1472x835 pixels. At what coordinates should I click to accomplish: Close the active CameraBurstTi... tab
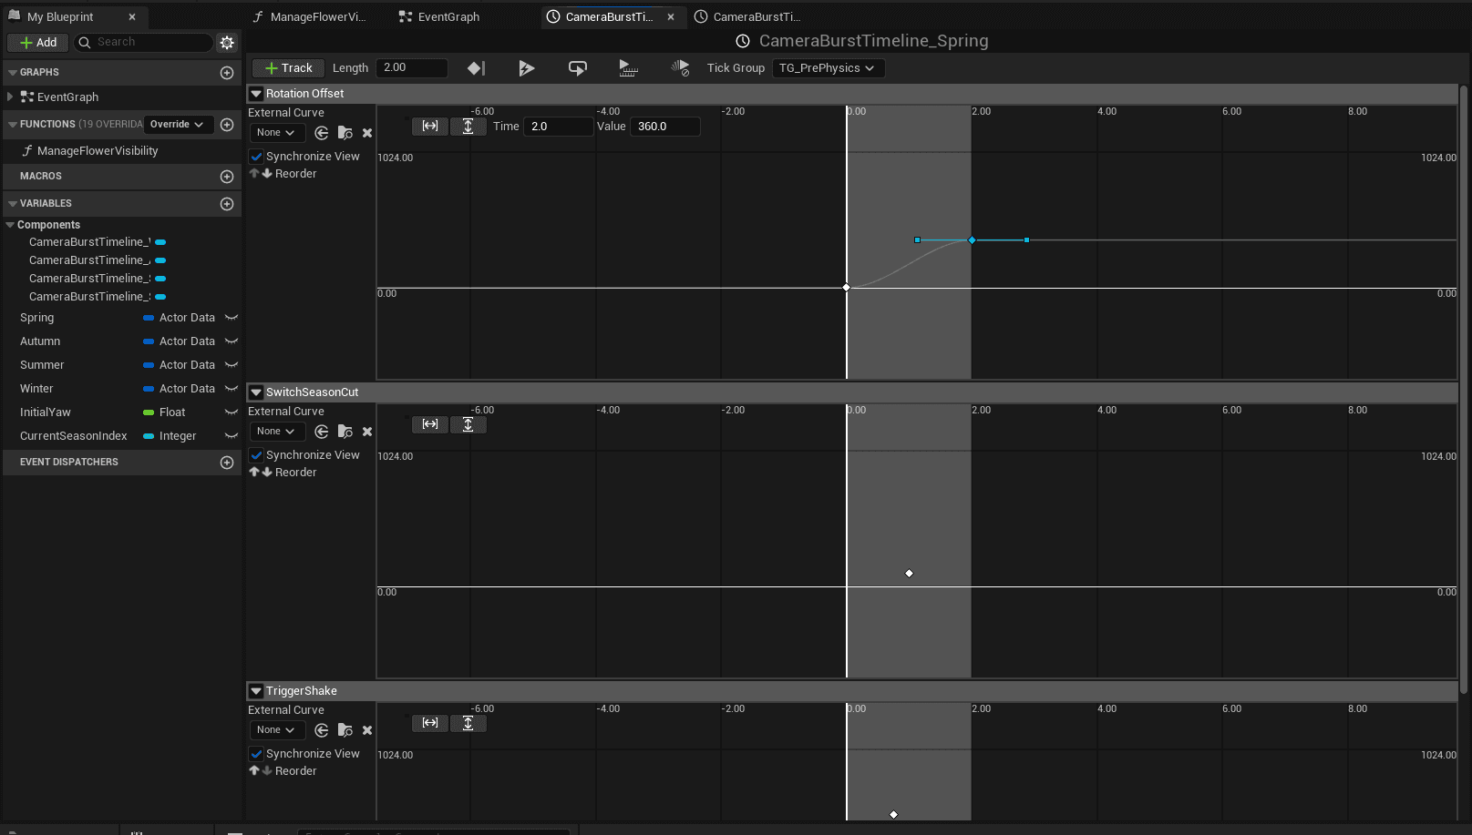tap(671, 17)
